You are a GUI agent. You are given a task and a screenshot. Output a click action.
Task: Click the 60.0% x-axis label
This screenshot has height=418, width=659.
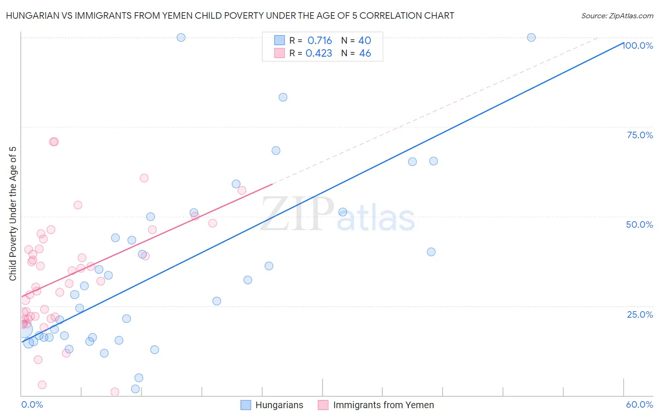click(639, 404)
